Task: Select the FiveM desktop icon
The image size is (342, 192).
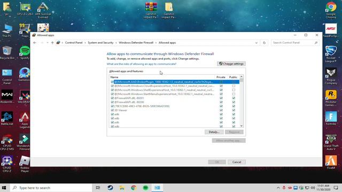Action: tap(331, 162)
